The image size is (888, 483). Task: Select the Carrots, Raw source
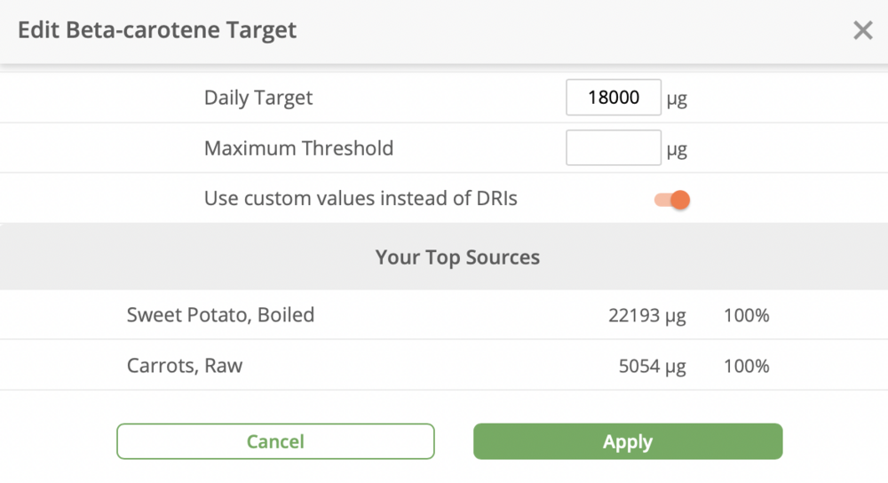coord(185,366)
